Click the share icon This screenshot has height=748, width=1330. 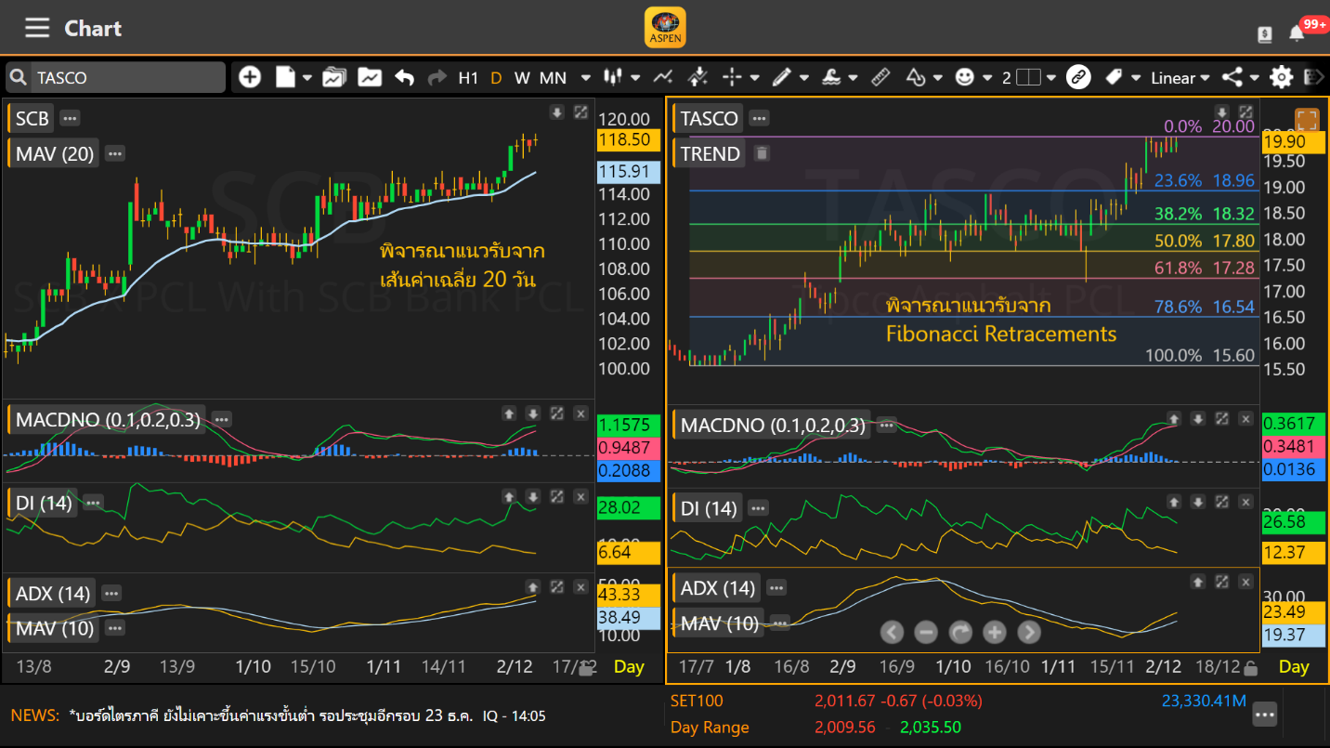tap(1232, 77)
